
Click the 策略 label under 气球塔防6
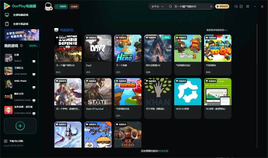coord(208,72)
